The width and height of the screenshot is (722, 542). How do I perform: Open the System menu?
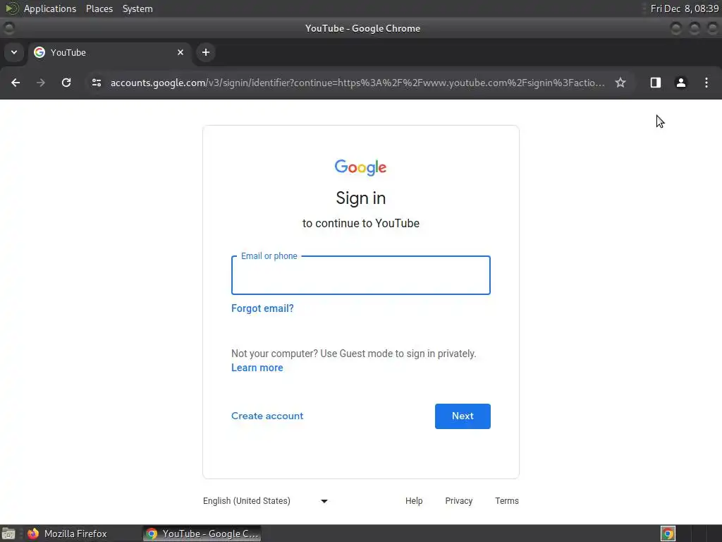137,8
